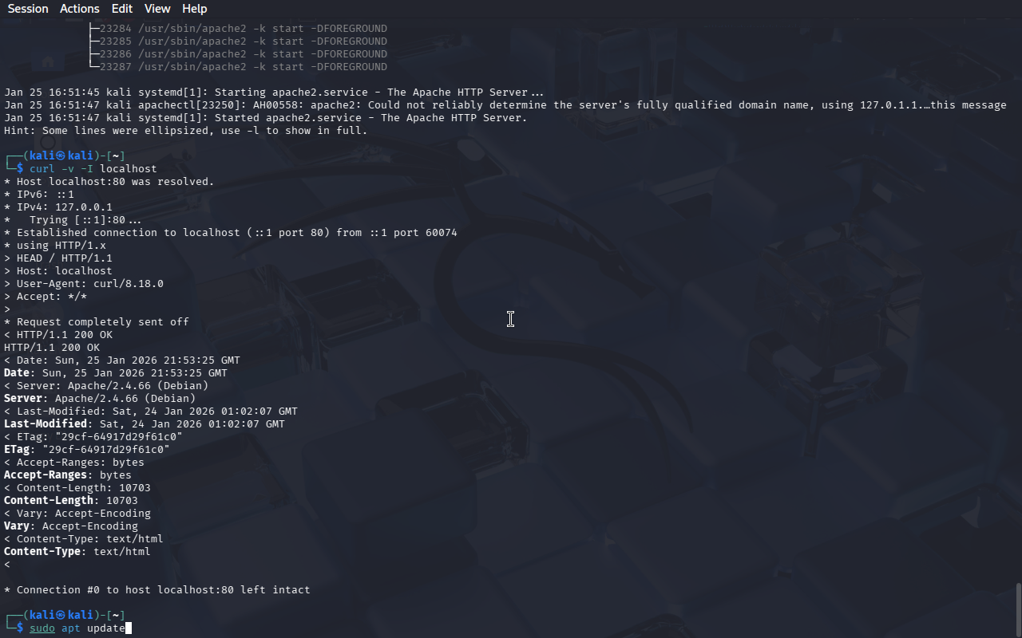Click the 'Established connection to localhost' line
The height and width of the screenshot is (638, 1022).
pos(231,233)
